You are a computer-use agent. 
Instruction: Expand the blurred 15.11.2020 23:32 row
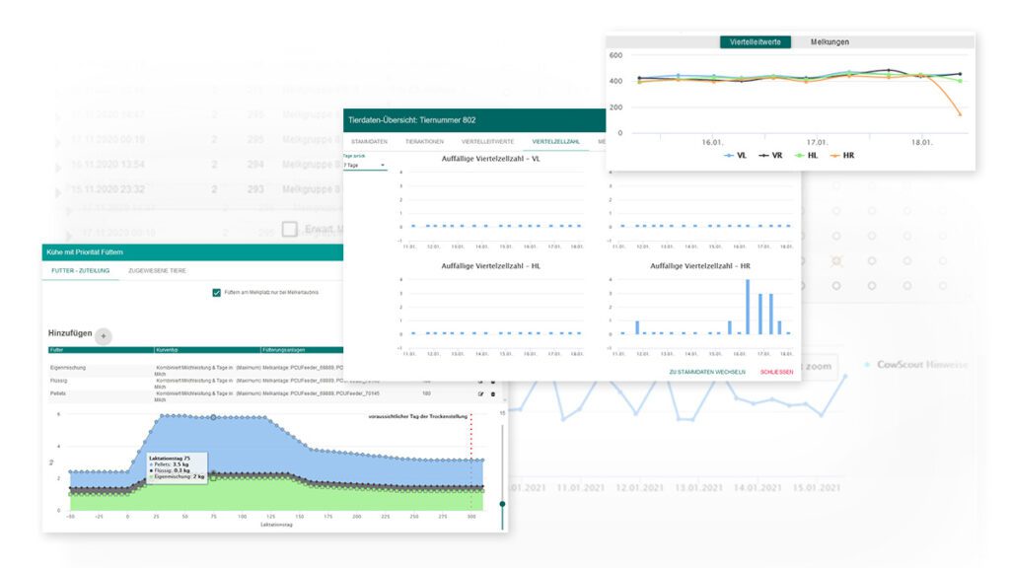58,191
